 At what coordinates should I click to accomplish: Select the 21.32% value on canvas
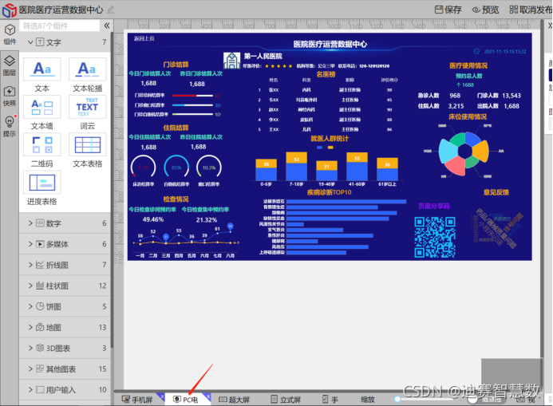207,220
